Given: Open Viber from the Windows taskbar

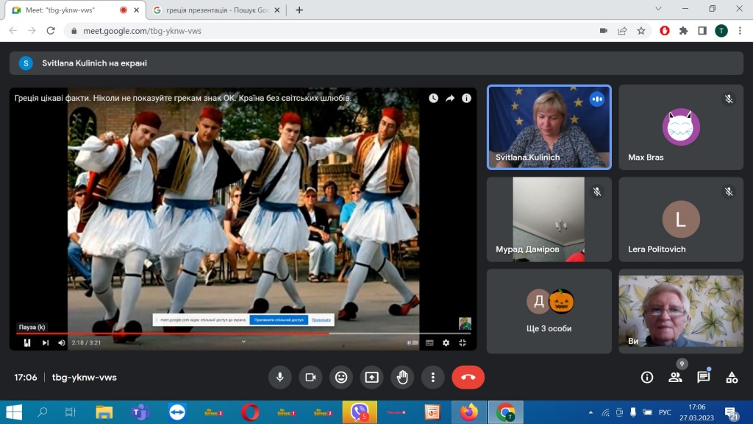Looking at the screenshot, I should click(x=359, y=412).
